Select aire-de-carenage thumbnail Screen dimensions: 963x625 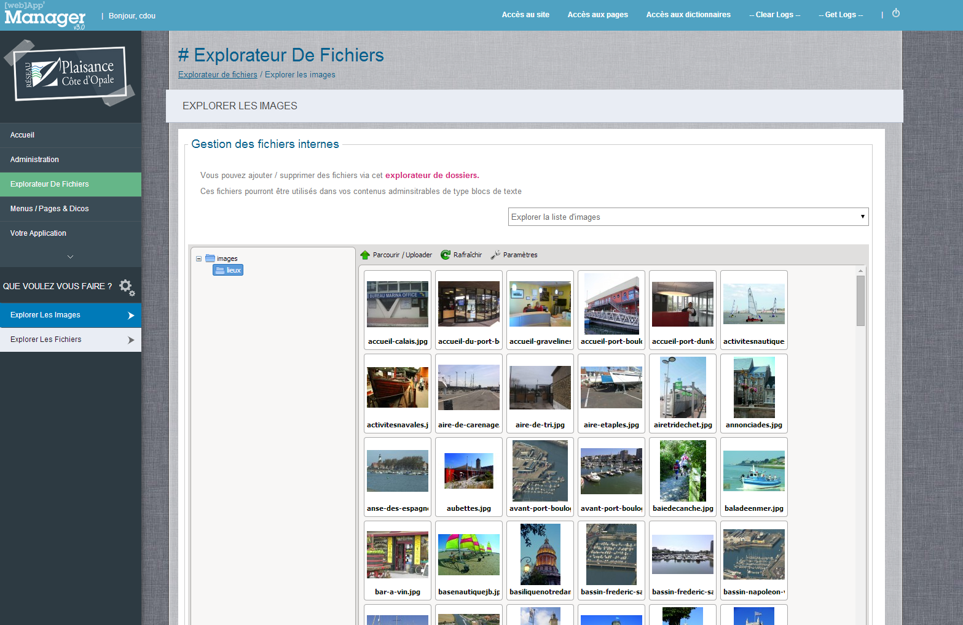pyautogui.click(x=469, y=394)
